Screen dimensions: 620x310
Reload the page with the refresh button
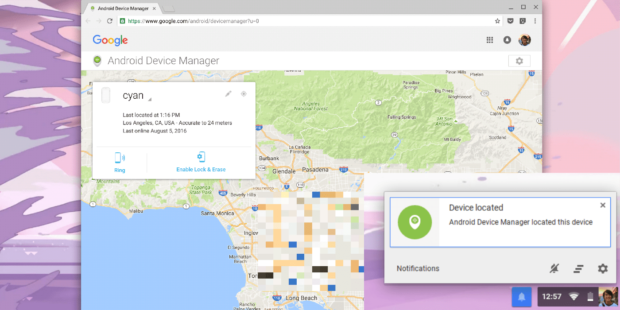(x=110, y=21)
